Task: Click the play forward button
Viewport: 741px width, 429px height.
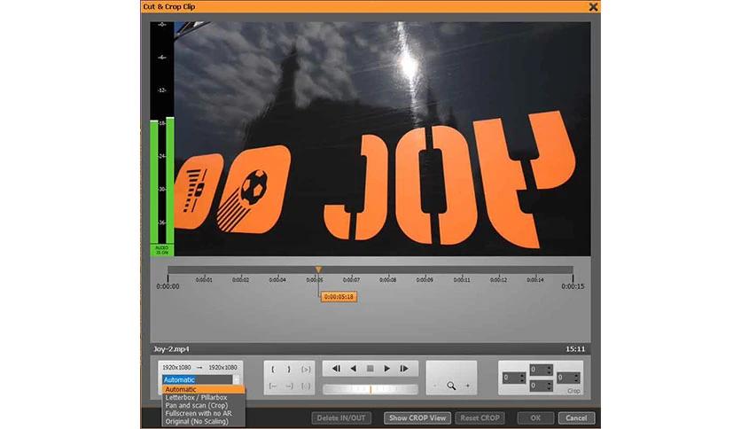Action: coord(387,369)
